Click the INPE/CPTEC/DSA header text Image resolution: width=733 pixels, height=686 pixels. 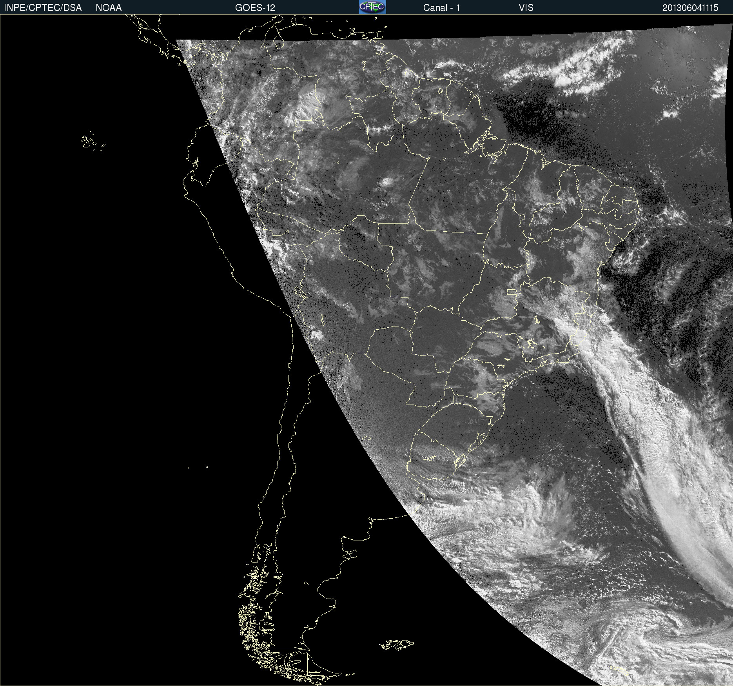[43, 8]
